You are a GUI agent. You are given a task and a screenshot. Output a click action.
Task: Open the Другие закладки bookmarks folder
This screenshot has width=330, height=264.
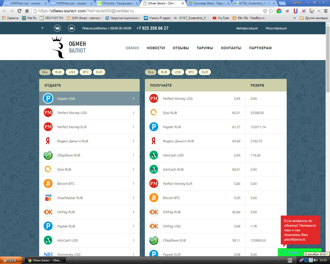(314, 18)
